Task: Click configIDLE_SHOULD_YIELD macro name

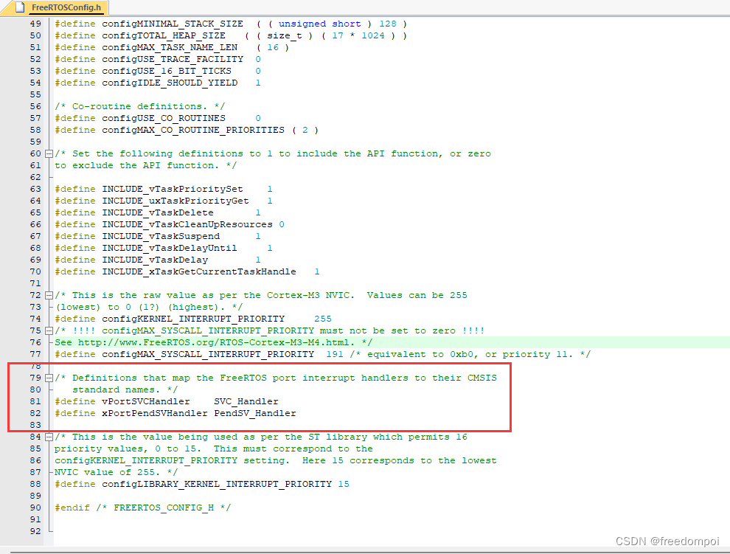Action: [x=170, y=83]
